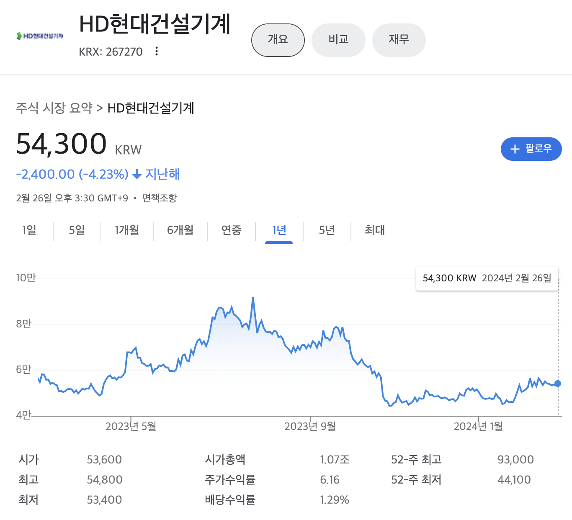View the 5년 price history

click(327, 230)
